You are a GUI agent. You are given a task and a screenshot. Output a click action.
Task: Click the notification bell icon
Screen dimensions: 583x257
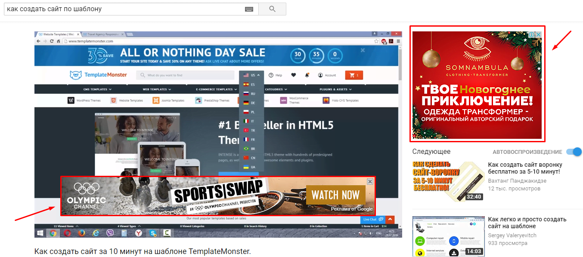coord(307,75)
